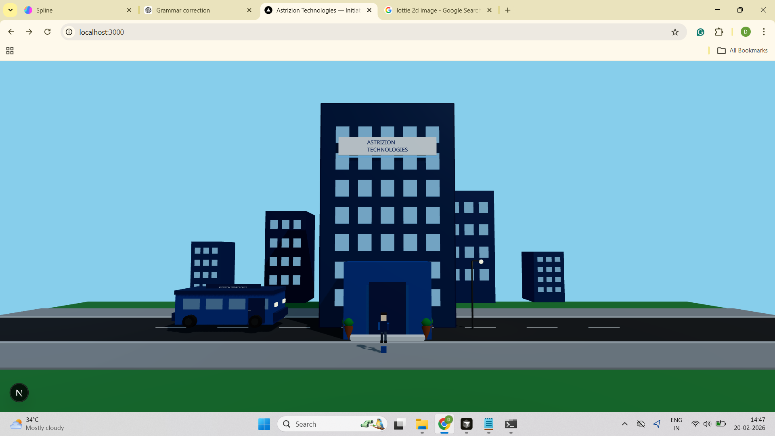Close the lottie 2d image tab
This screenshot has width=775, height=436.
(489, 10)
